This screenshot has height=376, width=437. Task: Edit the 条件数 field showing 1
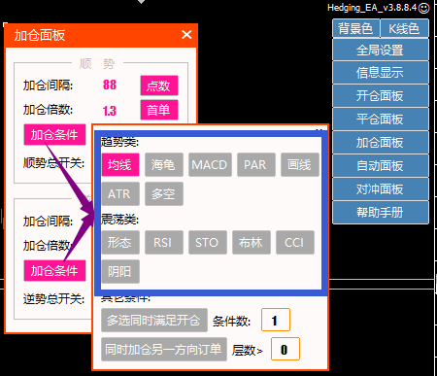tap(276, 320)
